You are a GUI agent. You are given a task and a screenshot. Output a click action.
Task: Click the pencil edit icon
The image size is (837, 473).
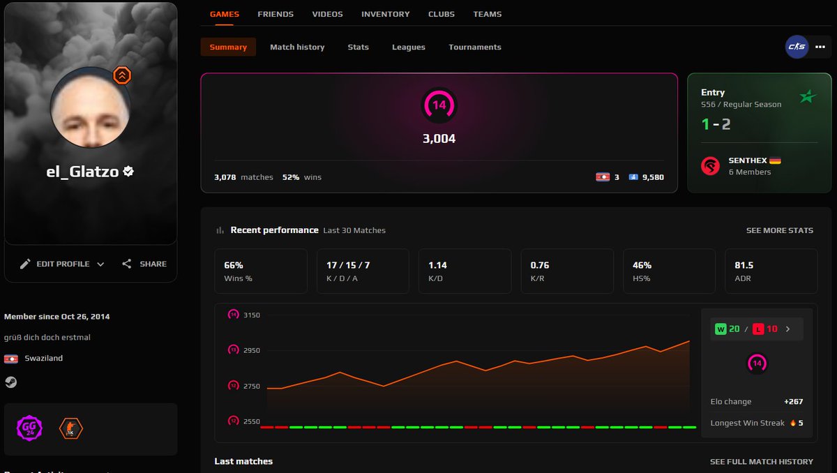[25, 264]
